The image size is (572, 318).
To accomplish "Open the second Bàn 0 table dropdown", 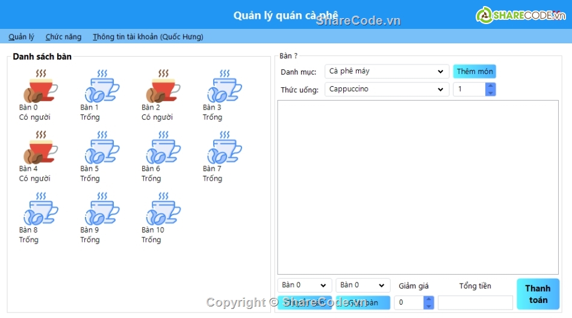I will coord(362,285).
